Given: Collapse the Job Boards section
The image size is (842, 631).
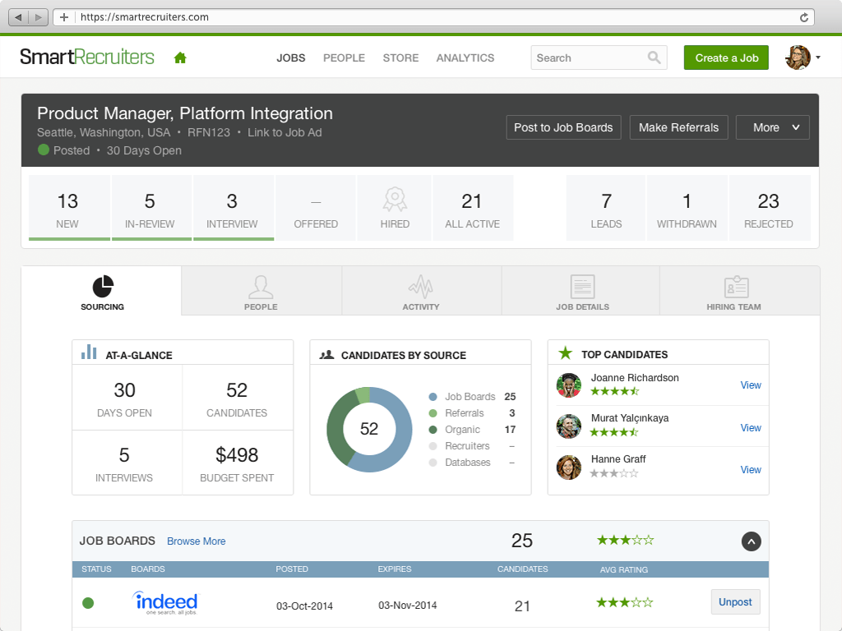Looking at the screenshot, I should [x=751, y=541].
